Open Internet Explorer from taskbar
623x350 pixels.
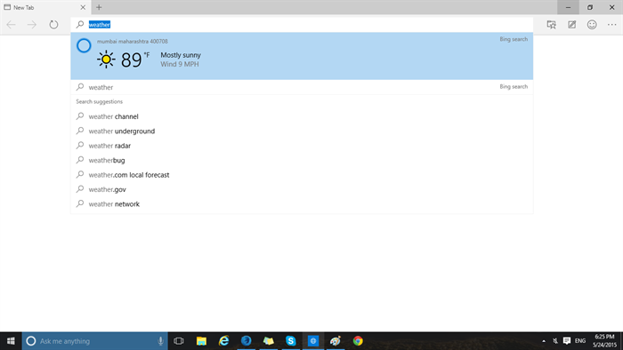[223, 341]
